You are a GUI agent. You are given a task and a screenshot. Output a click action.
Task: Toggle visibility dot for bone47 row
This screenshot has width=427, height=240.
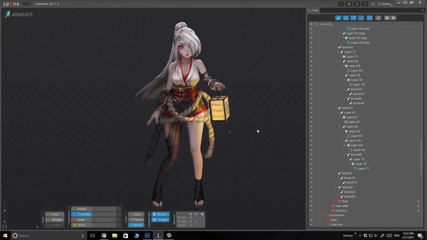tap(311, 108)
